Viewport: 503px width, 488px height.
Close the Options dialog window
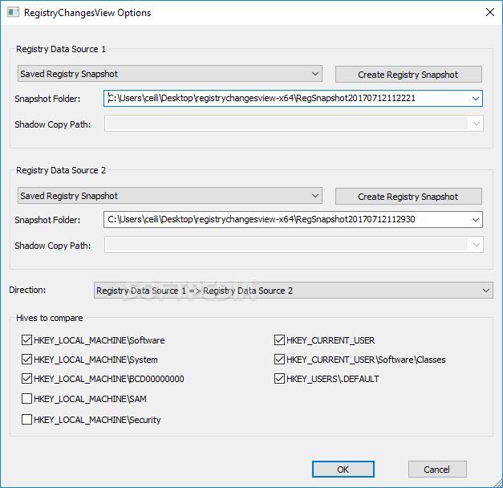(489, 13)
